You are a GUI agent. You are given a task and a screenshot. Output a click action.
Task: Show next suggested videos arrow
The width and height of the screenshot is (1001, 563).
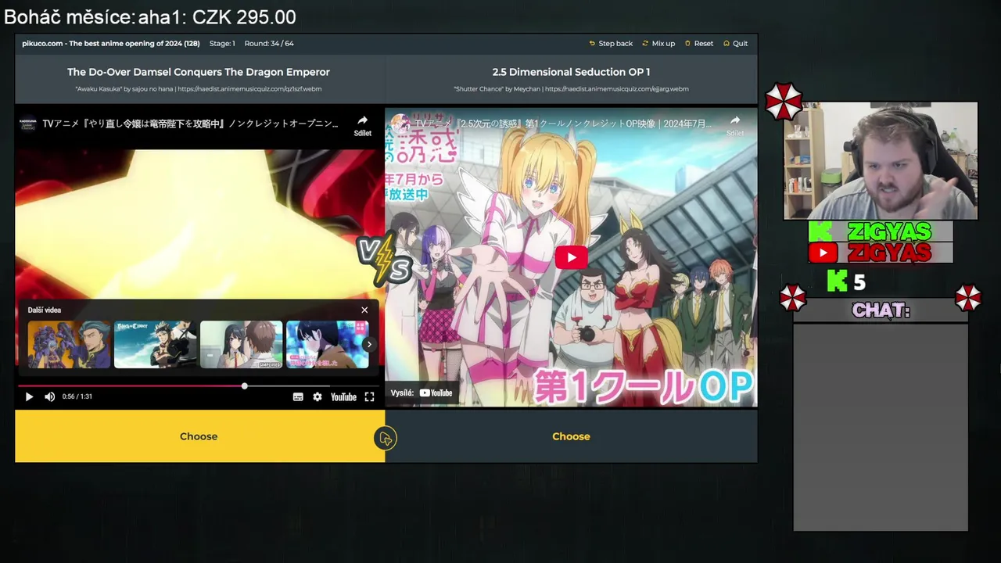click(369, 345)
